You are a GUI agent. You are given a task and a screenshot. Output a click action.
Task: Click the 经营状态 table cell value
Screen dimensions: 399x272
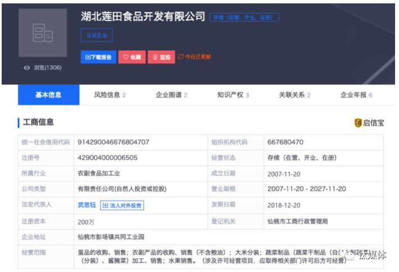click(302, 158)
